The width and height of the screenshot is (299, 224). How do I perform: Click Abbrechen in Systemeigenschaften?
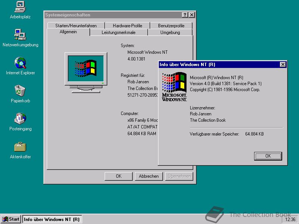pyautogui.click(x=149, y=176)
